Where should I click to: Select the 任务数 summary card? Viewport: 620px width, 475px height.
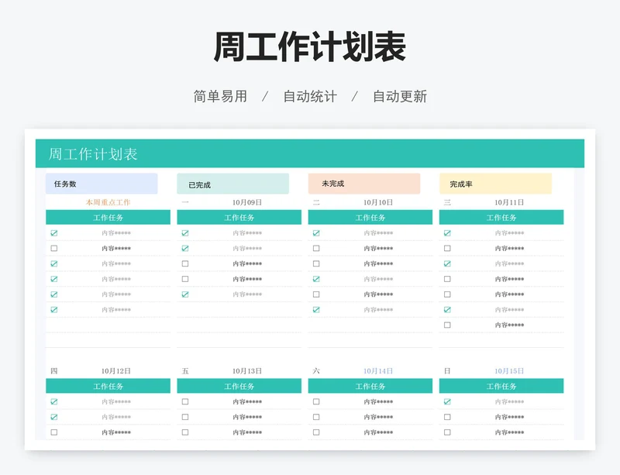[102, 184]
